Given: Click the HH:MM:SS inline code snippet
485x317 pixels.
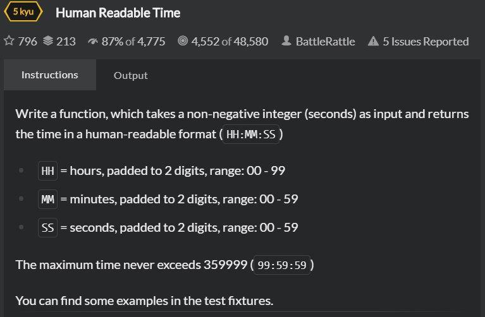Looking at the screenshot, I should (x=251, y=135).
